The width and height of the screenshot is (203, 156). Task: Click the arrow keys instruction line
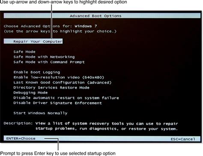coord(60,31)
